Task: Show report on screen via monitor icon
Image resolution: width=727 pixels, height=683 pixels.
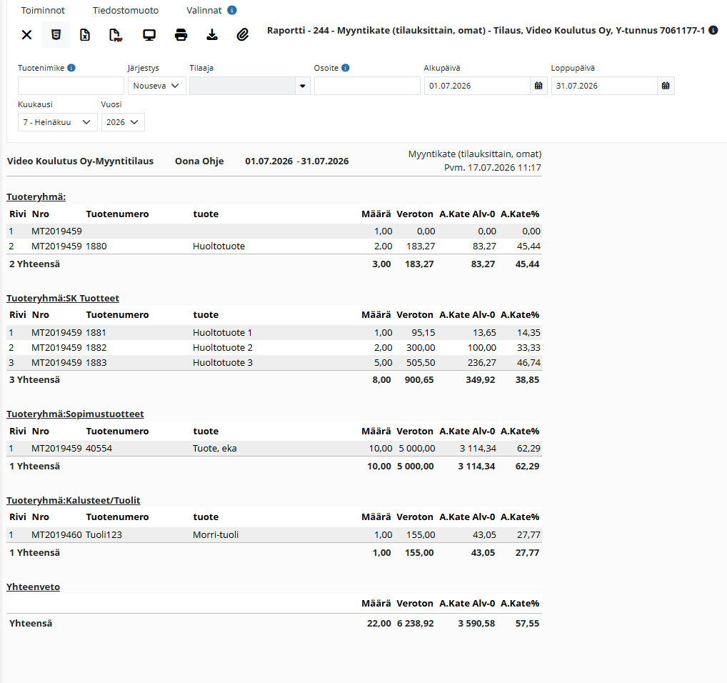Action: pyautogui.click(x=149, y=35)
